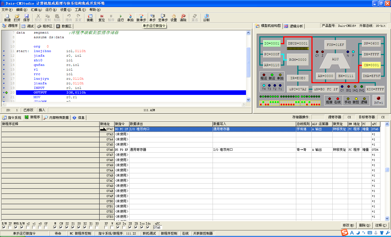This screenshot has width=391, height=237.
Task: Toggle the ALU checkbox
Action: tap(118, 228)
